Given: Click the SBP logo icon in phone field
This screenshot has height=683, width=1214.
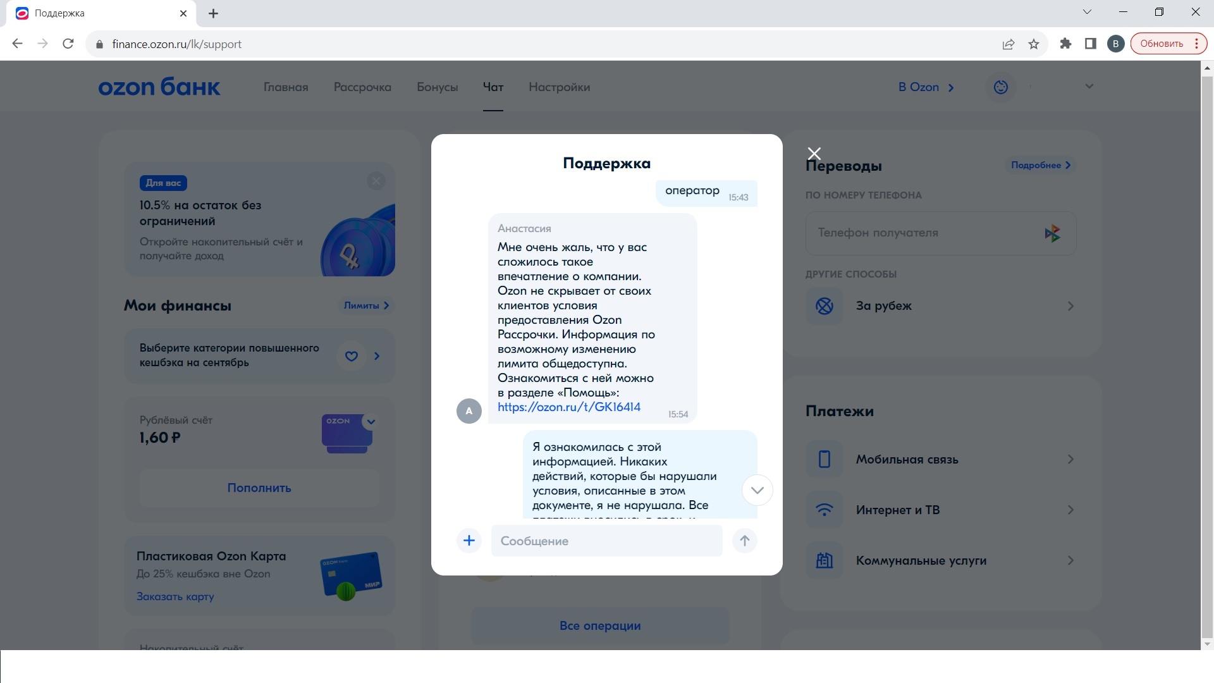Looking at the screenshot, I should point(1052,233).
